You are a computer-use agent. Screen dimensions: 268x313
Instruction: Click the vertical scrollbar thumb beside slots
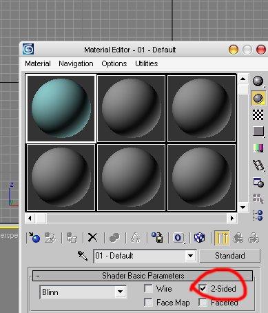(243, 90)
